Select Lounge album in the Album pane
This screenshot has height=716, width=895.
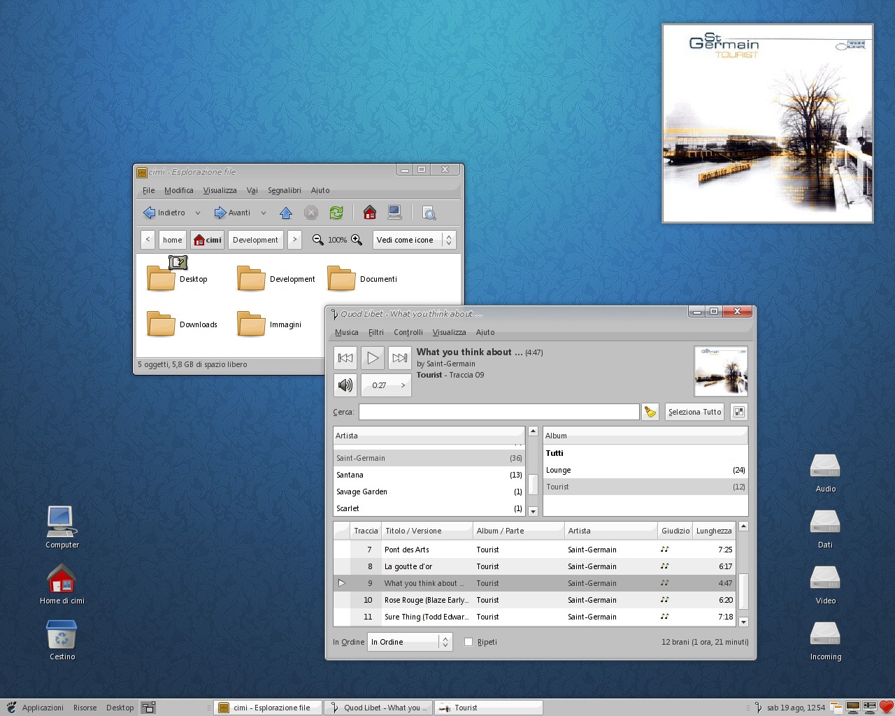click(x=645, y=470)
